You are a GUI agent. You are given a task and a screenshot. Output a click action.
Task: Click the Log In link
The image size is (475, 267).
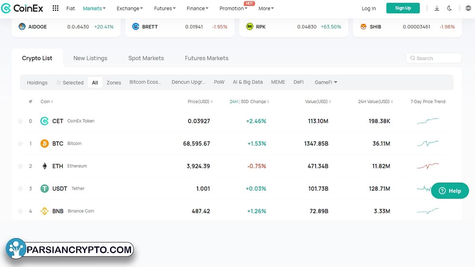coord(369,8)
